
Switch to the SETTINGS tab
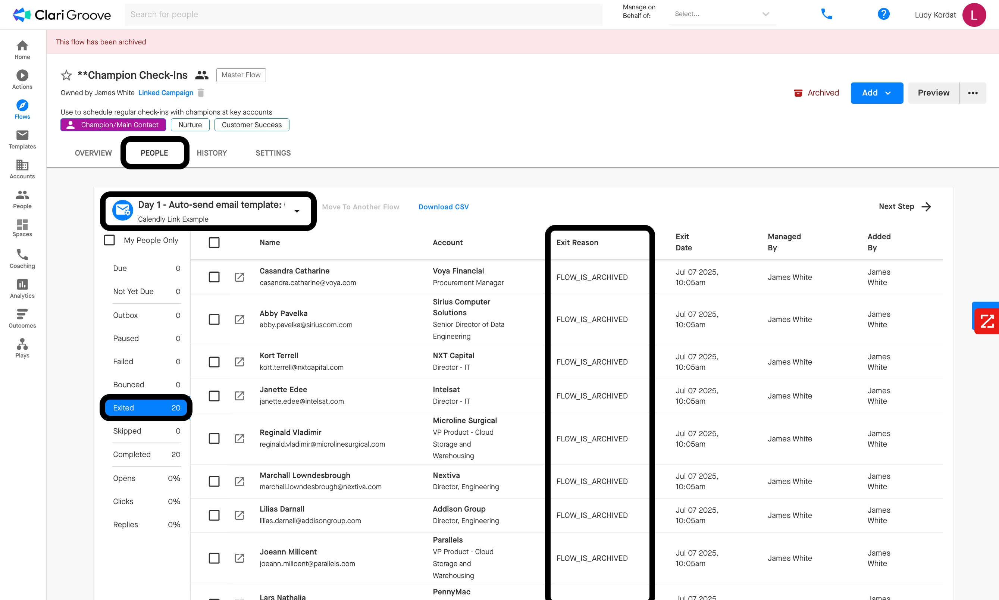tap(273, 153)
